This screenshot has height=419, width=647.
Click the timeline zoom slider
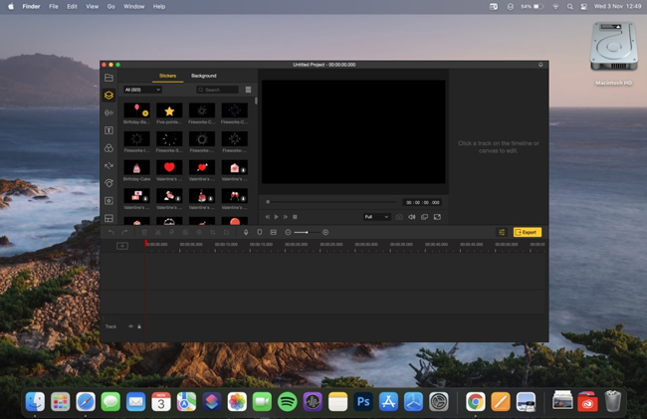[x=307, y=233]
